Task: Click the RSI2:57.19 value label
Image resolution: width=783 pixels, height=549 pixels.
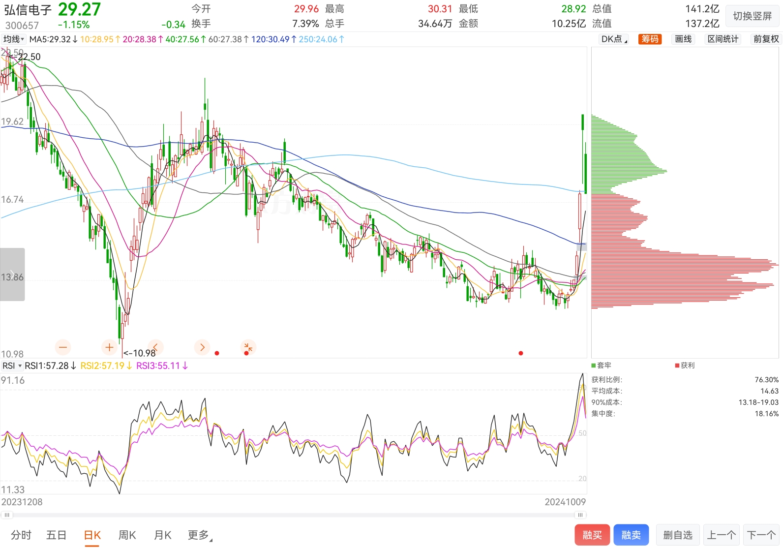Action: point(106,366)
